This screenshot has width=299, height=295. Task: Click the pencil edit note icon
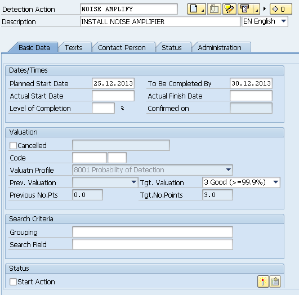tap(229, 9)
